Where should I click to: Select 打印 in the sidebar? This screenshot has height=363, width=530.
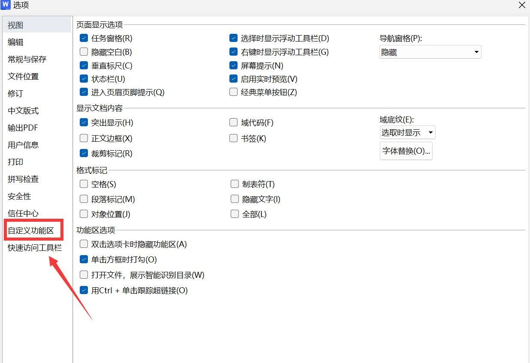coord(15,162)
